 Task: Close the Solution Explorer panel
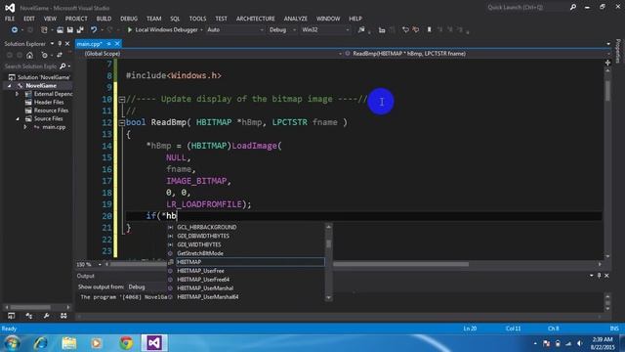pos(67,43)
